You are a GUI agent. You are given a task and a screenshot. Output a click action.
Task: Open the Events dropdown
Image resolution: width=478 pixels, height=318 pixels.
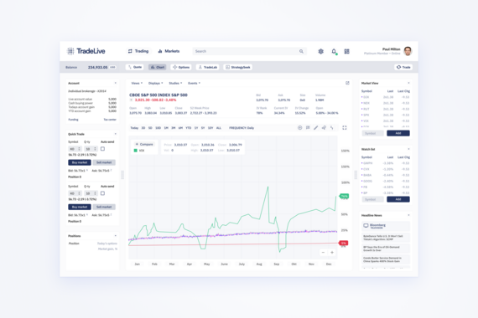tap(194, 83)
